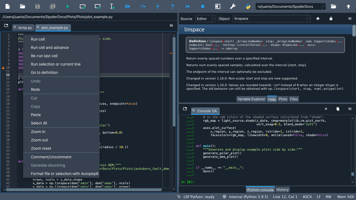Toggle the Help pane lock icon
Screen dimensions: 356x200
[x=331, y=19]
